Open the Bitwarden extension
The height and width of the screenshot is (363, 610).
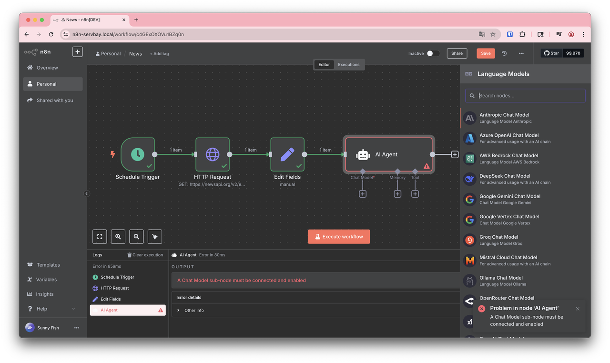point(510,34)
